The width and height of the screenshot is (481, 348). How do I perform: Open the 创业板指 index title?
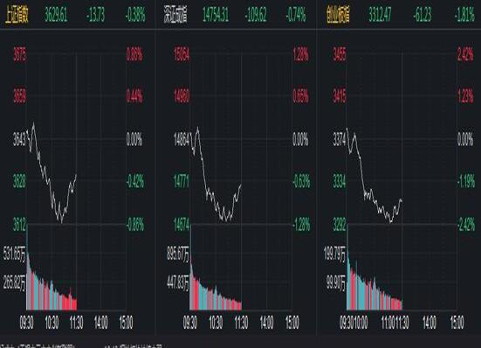tap(338, 15)
